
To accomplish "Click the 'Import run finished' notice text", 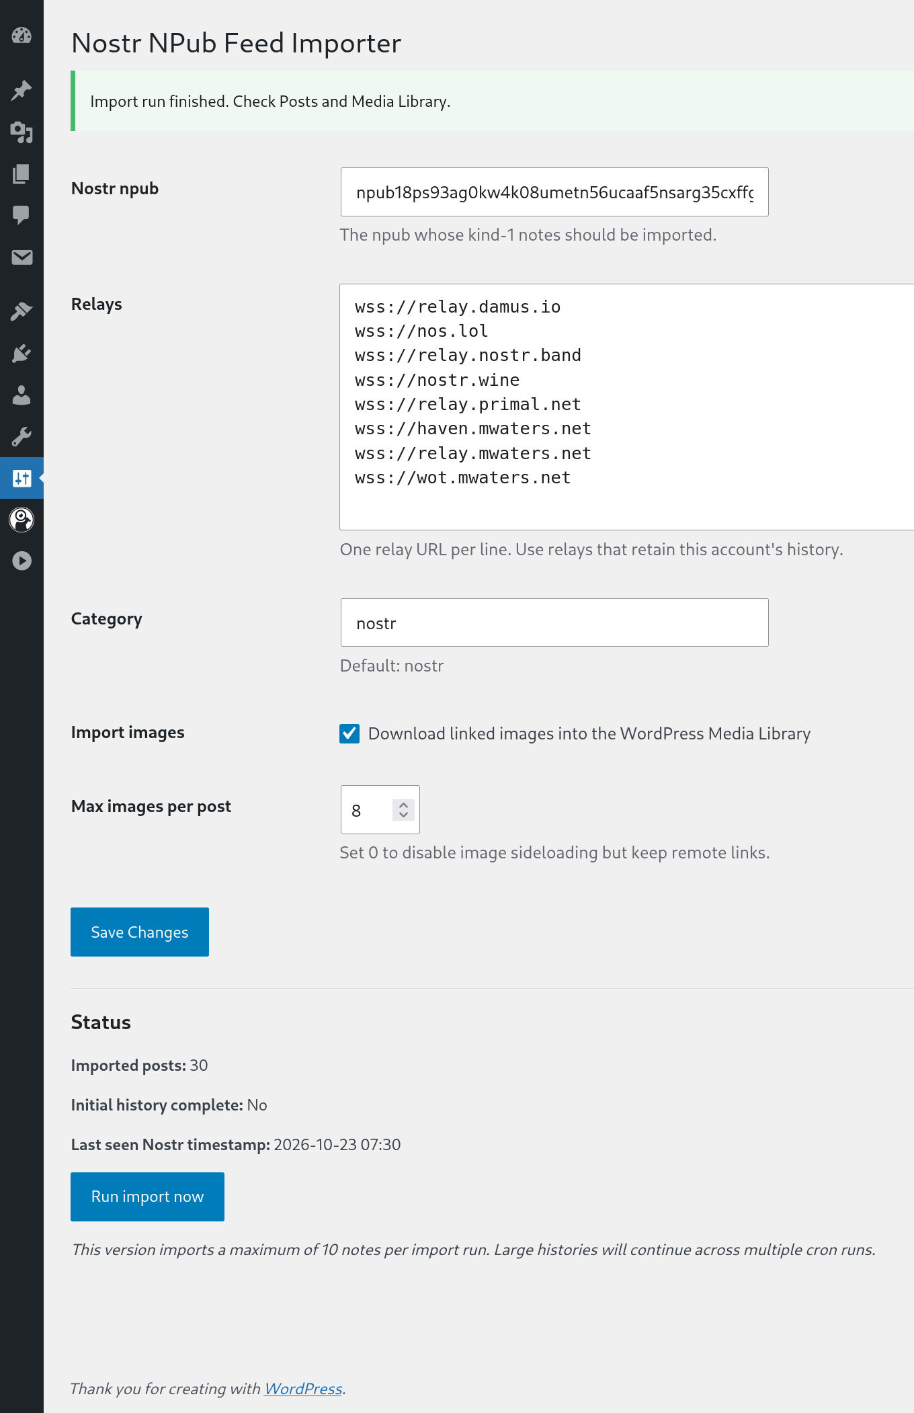I will point(270,101).
